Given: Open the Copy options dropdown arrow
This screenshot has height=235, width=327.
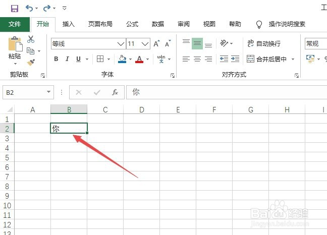Looking at the screenshot, I should (39, 51).
